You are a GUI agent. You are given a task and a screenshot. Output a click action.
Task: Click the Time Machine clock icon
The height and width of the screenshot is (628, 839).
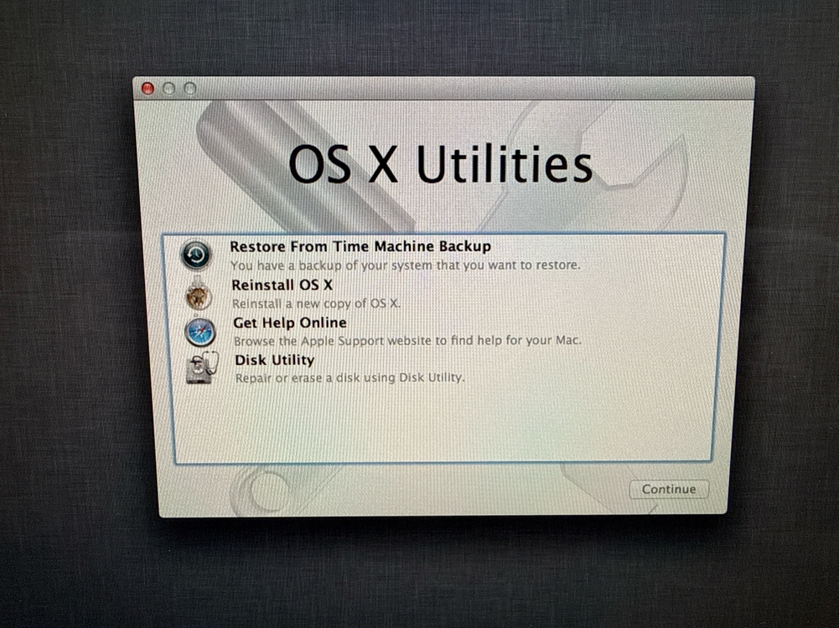[x=196, y=255]
